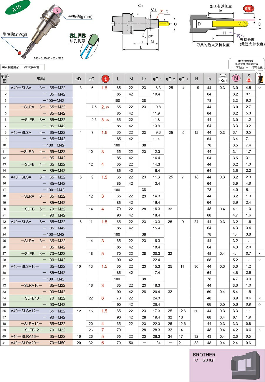This screenshot has width=265, height=382.
Task: Click the φD column header
Action: pyautogui.click(x=79, y=79)
